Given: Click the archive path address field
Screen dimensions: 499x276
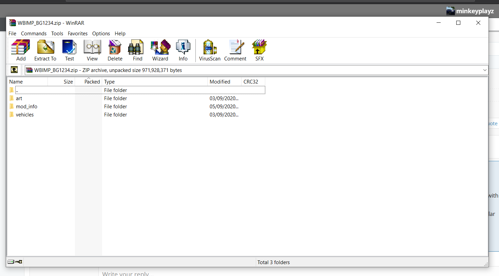Looking at the screenshot, I should tap(256, 70).
